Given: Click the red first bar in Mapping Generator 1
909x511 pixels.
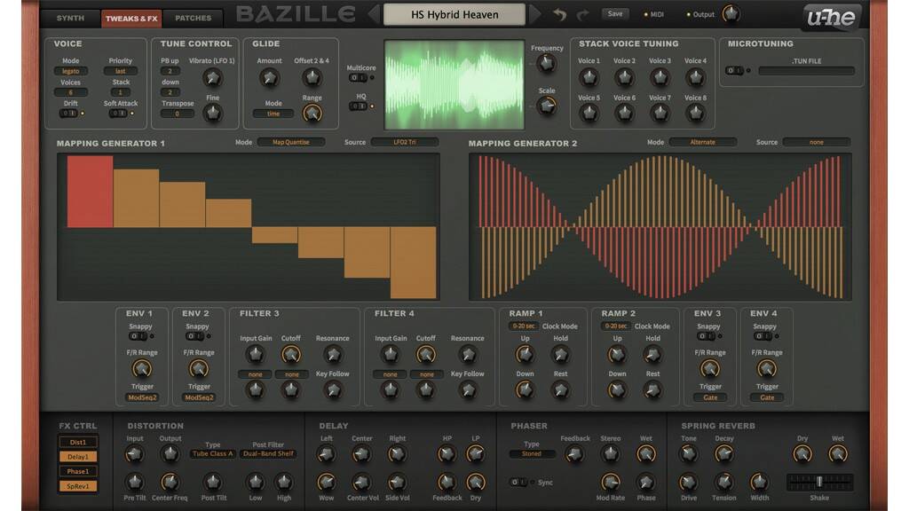Looking at the screenshot, I should tap(90, 192).
